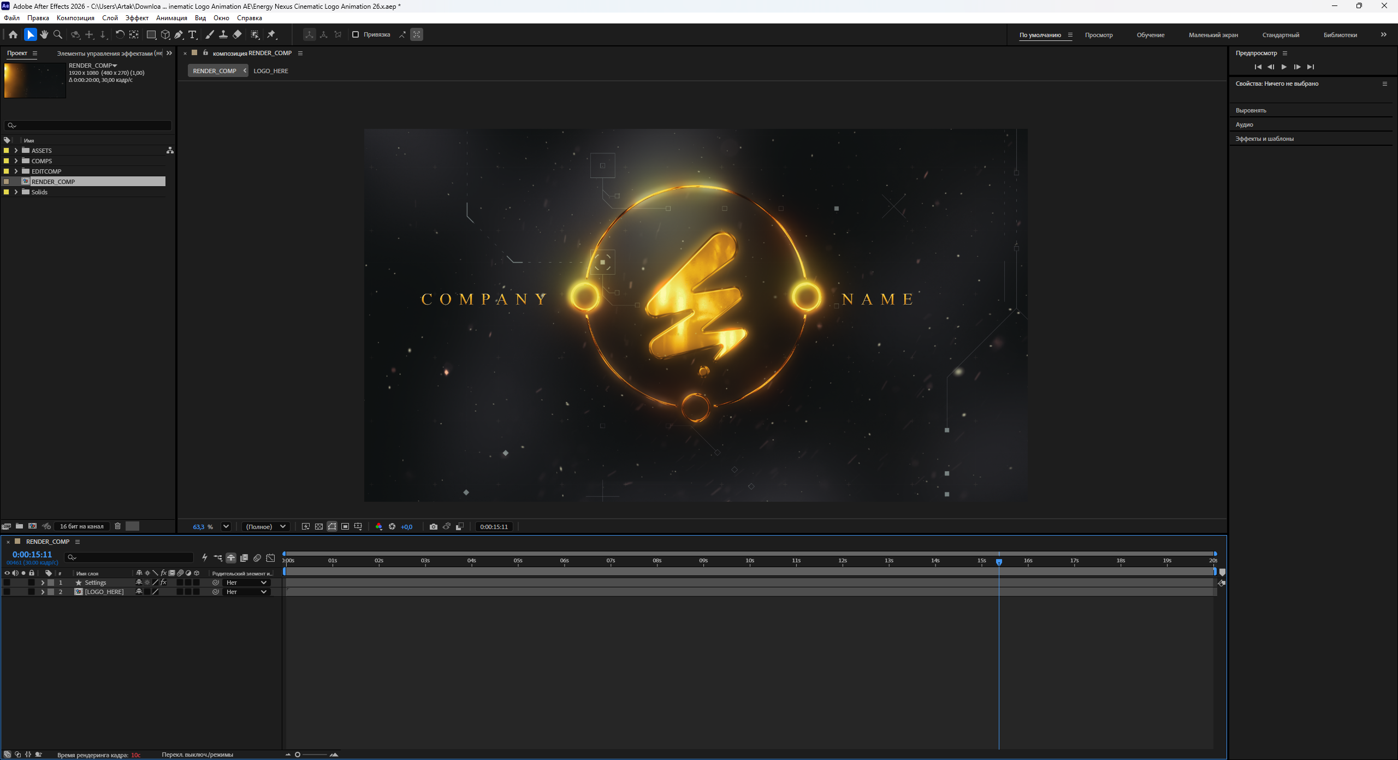
Task: Switch to the LOGO_HERE composition tab
Action: (271, 71)
